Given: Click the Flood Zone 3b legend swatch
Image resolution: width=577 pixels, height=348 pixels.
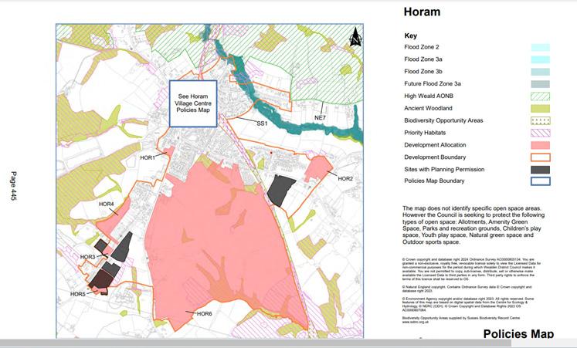Looking at the screenshot, I should (541, 72).
